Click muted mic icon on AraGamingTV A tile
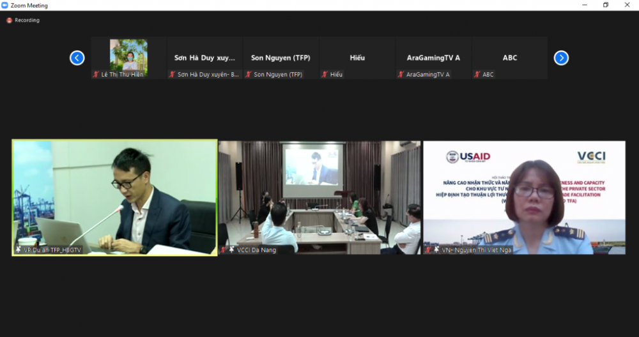The image size is (639, 337). click(401, 75)
